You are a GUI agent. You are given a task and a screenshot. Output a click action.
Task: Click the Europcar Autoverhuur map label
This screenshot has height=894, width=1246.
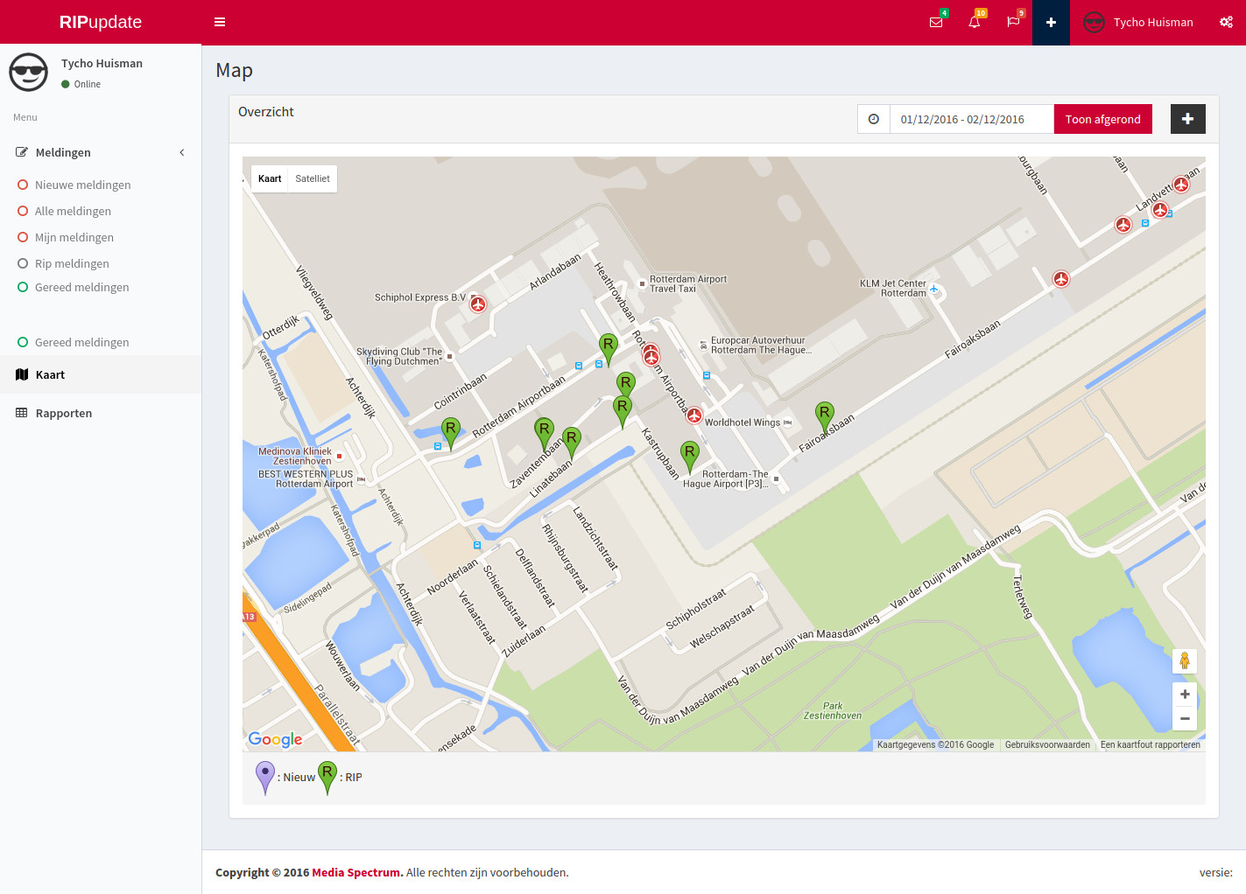tap(760, 346)
